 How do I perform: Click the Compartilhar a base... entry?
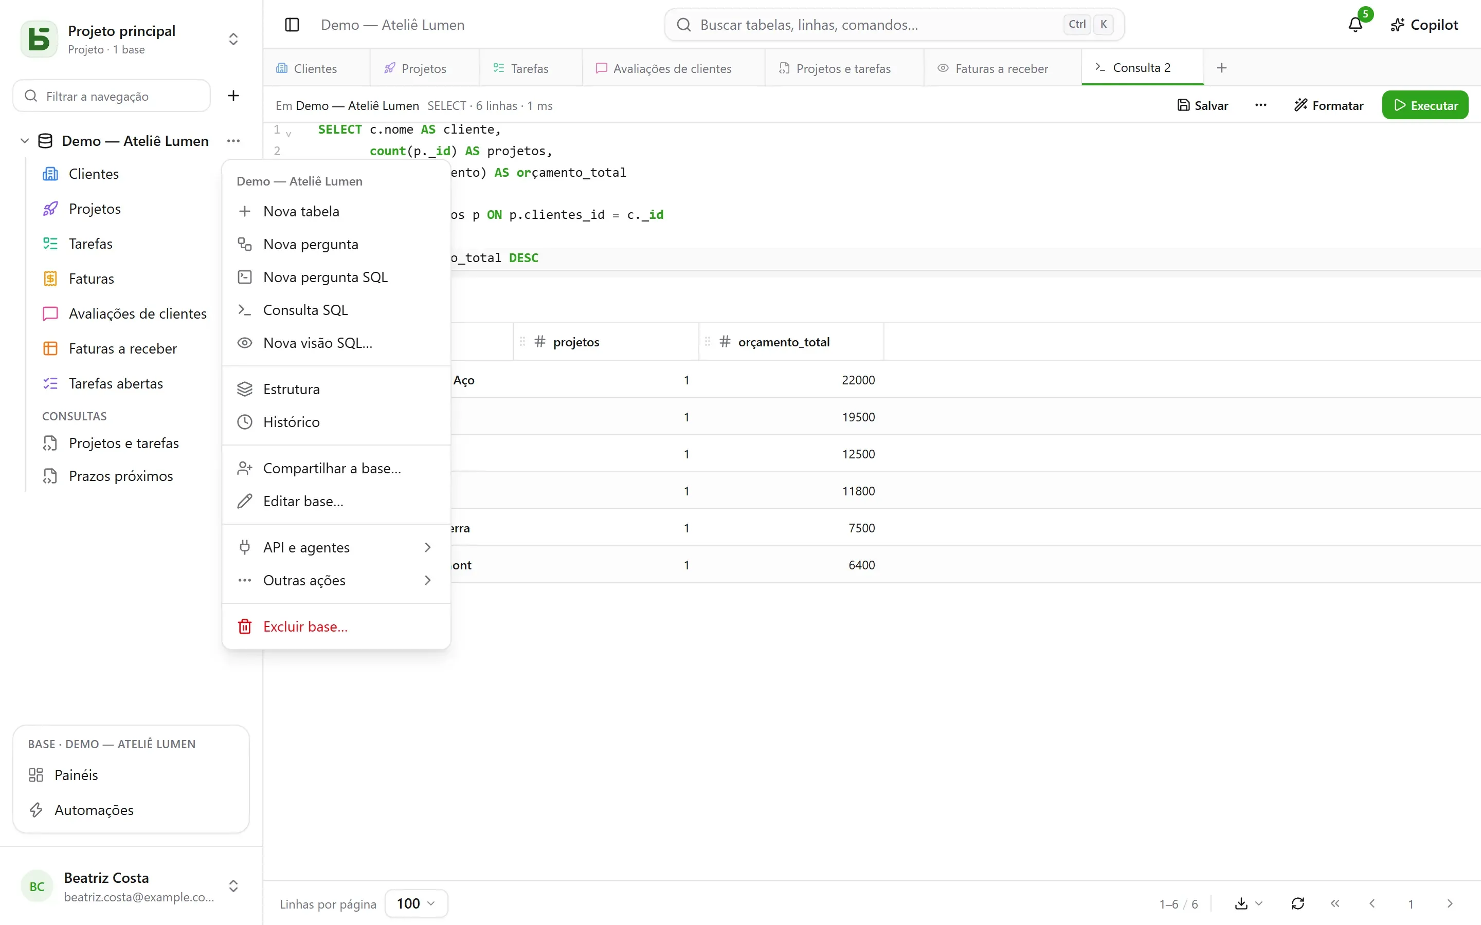coord(336,468)
